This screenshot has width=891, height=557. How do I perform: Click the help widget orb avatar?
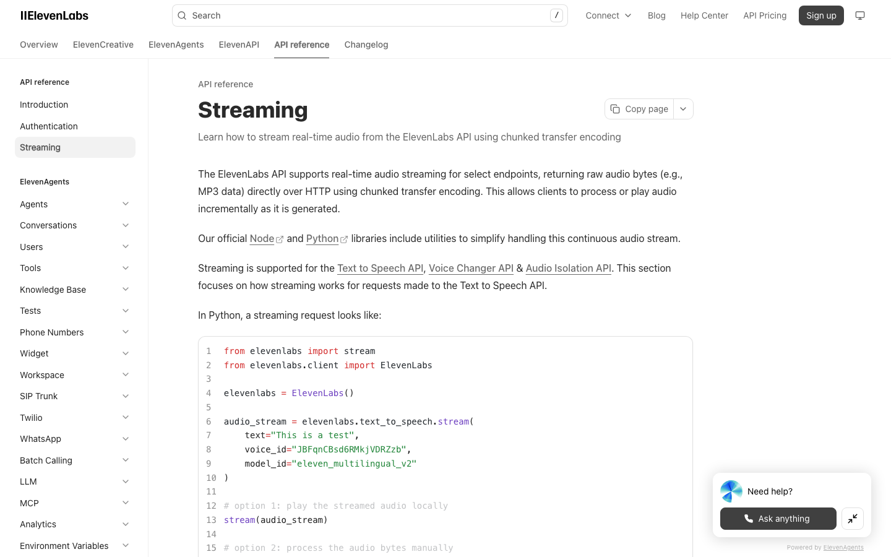click(731, 491)
